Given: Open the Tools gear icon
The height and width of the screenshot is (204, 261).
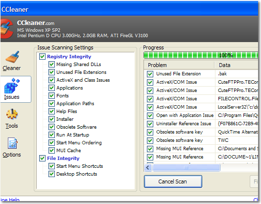Looking at the screenshot, I should pos(12,114).
